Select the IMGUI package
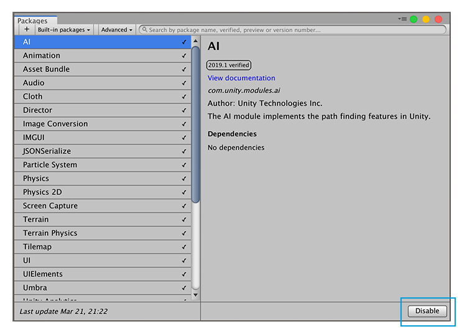This screenshot has width=462, height=334. tap(103, 137)
